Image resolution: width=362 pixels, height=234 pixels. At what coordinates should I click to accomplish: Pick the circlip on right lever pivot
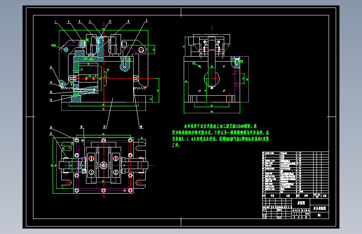pyautogui.click(x=141, y=50)
